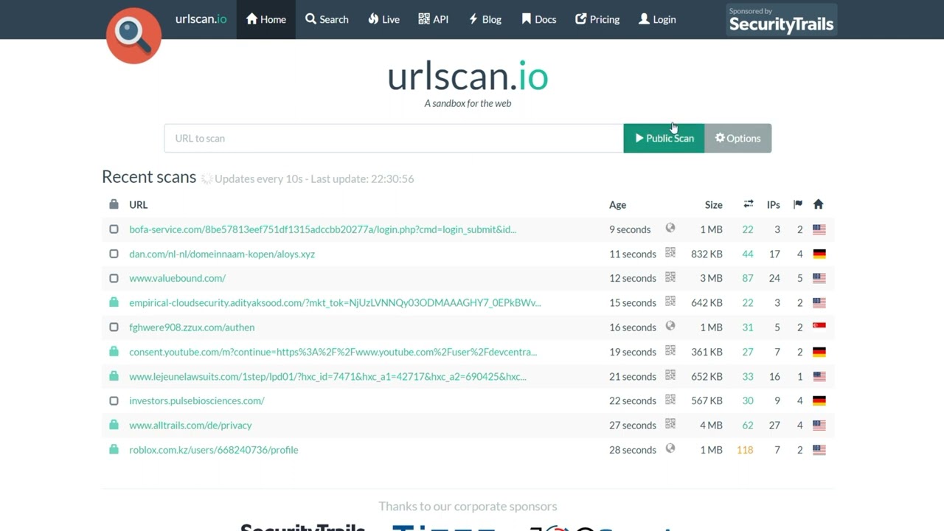
Task: Click the requests arrows column header icon
Action: click(748, 204)
